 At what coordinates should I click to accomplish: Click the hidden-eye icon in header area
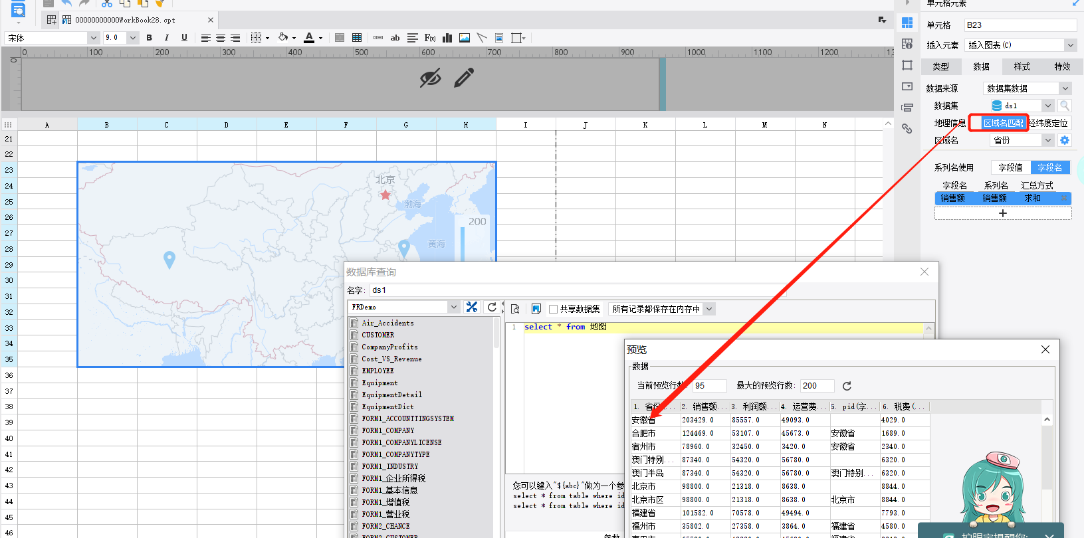[430, 78]
